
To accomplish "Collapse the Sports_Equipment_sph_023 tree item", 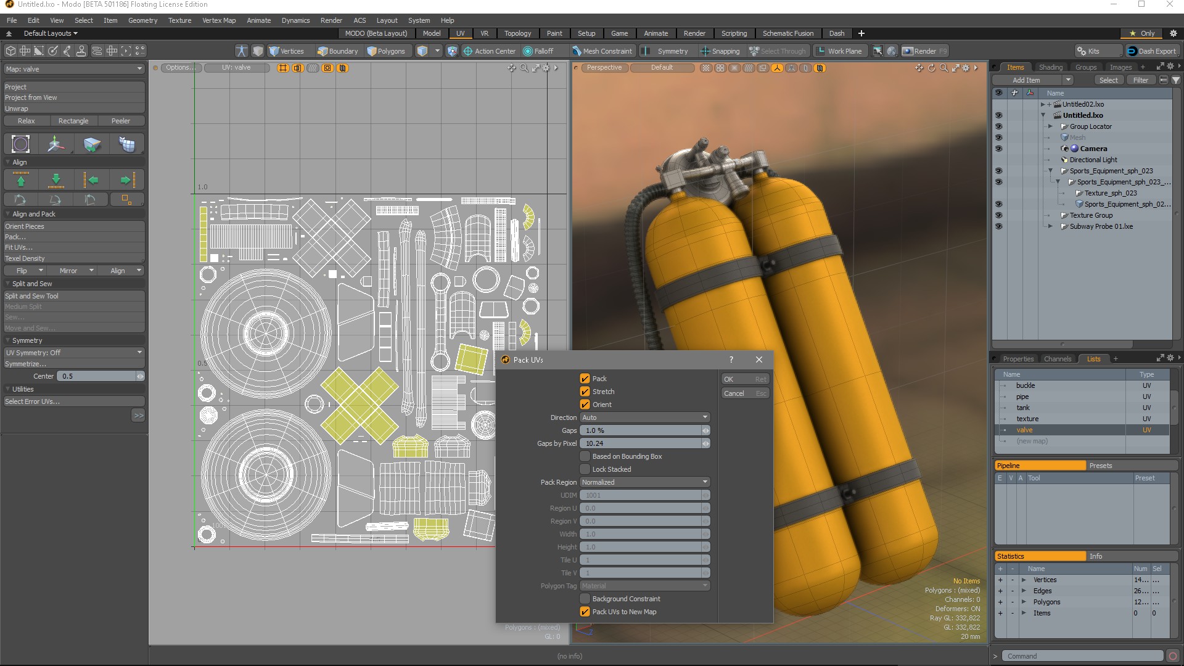I will [1051, 171].
